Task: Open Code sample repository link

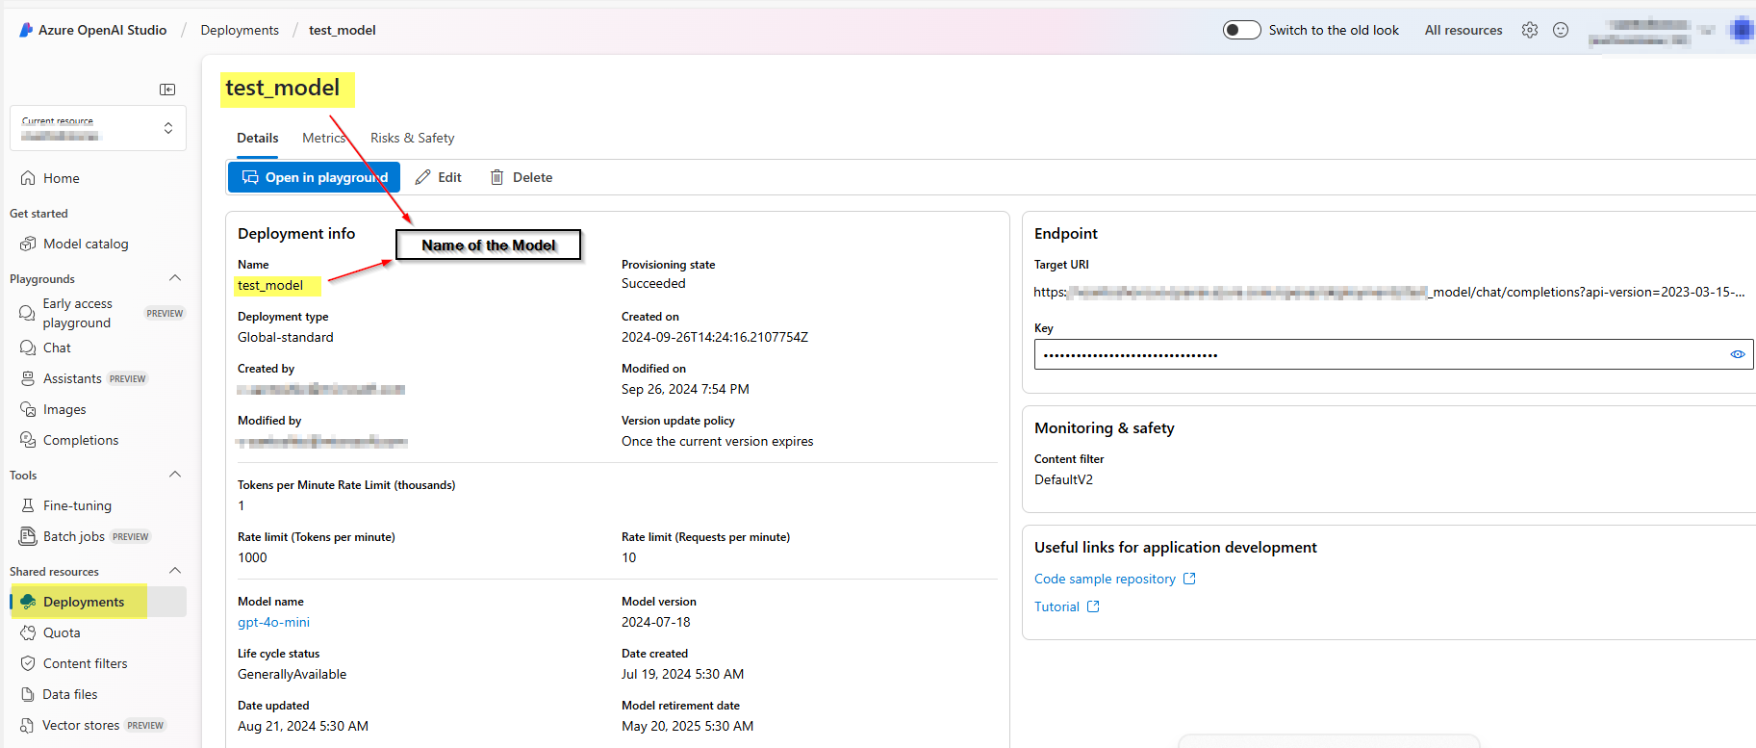Action: click(x=1105, y=579)
